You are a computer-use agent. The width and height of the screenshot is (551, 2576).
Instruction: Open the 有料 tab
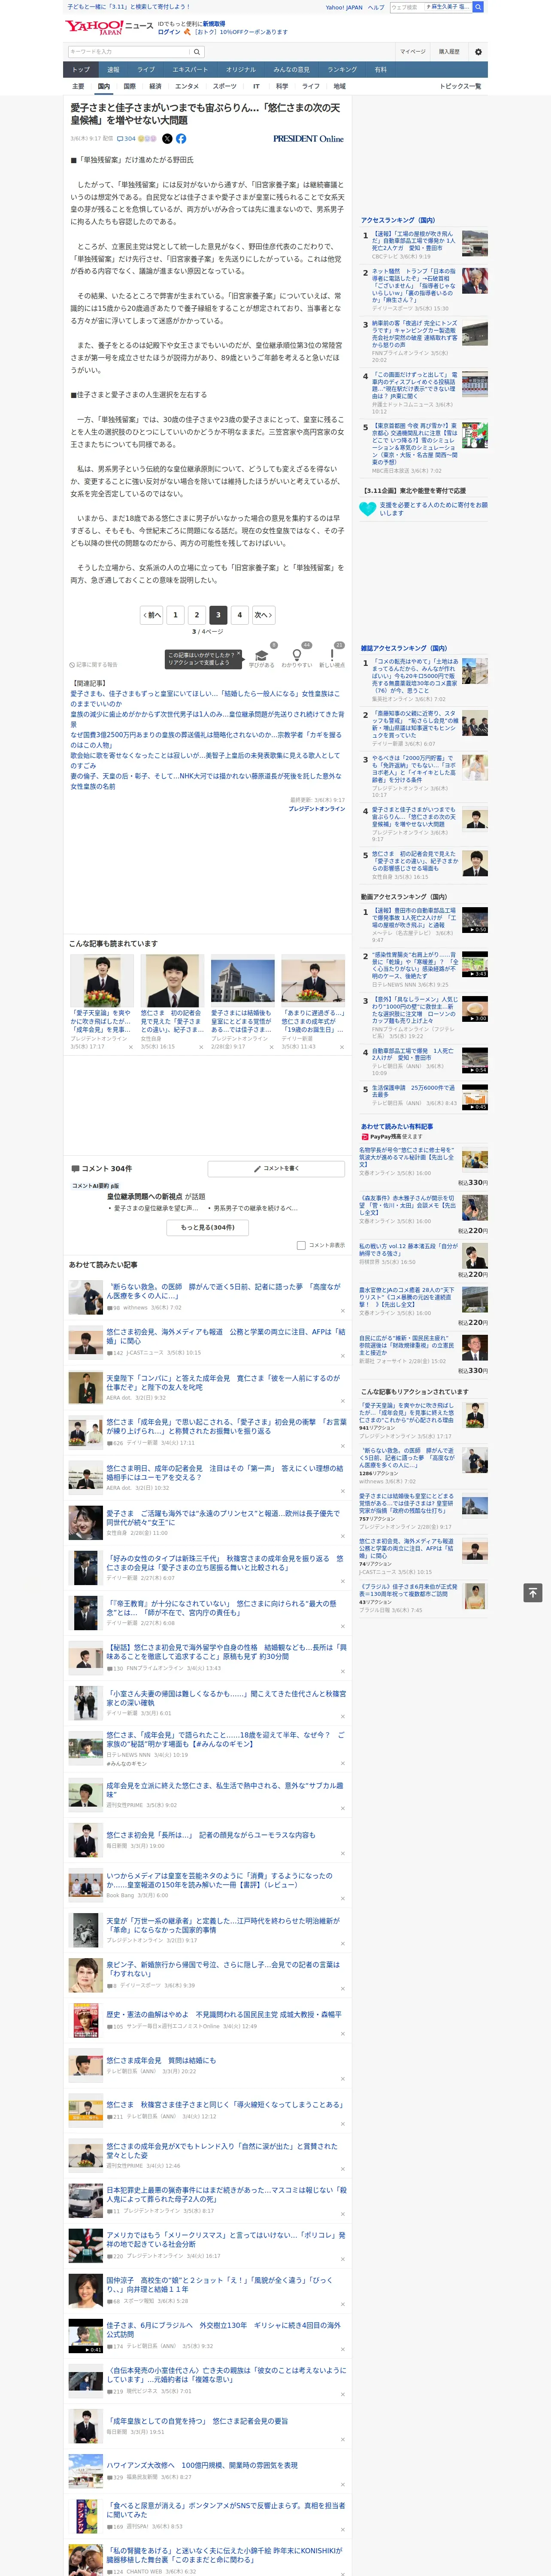coord(381,70)
